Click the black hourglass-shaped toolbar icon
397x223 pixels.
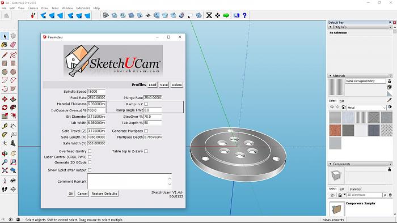[209, 15]
